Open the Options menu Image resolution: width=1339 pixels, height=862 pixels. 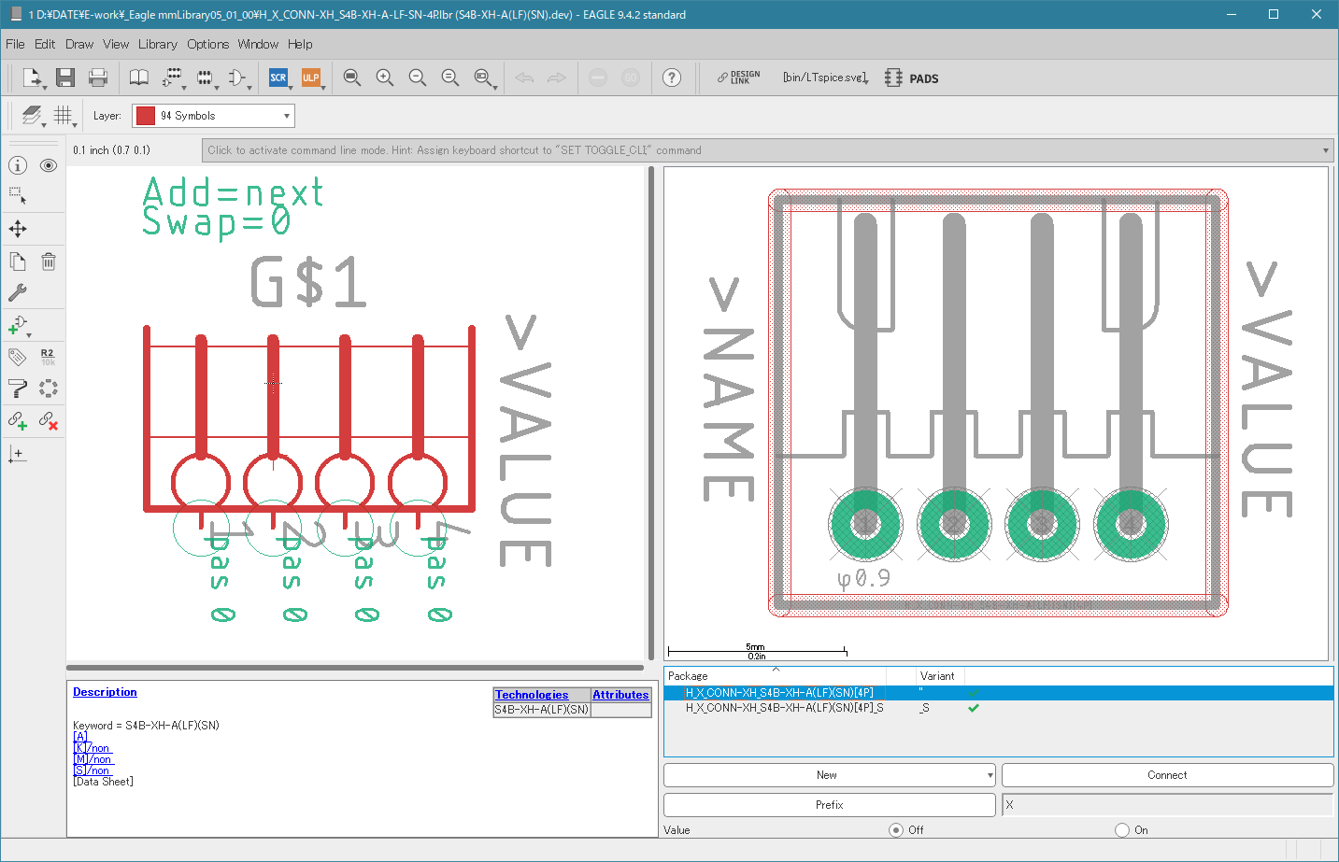click(x=207, y=44)
